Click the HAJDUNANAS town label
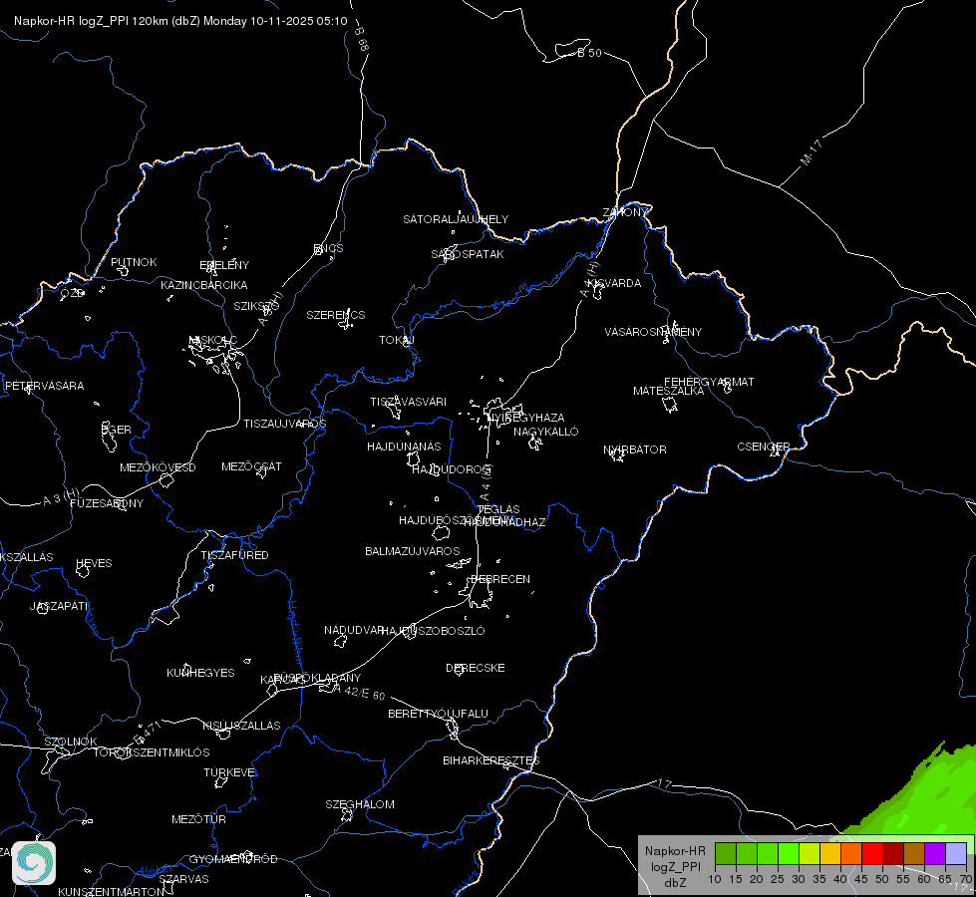The image size is (976, 897). [x=404, y=447]
